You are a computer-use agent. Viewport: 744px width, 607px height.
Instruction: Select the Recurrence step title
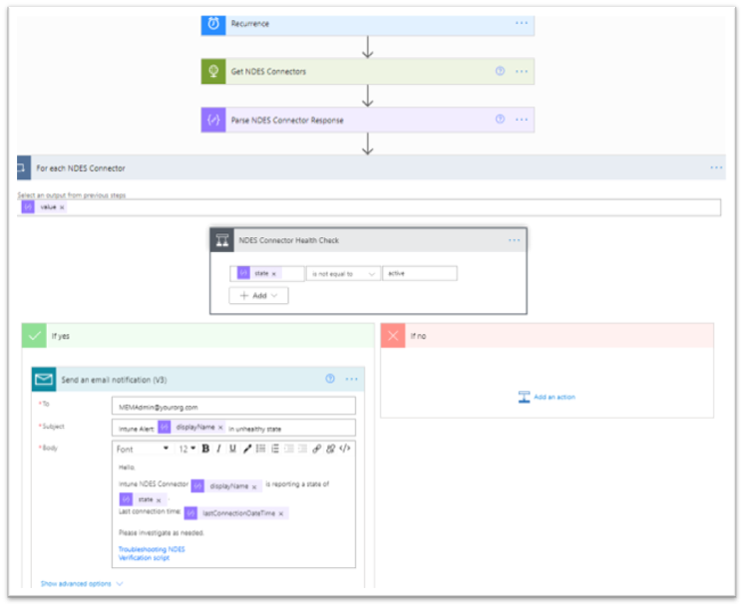pos(250,23)
